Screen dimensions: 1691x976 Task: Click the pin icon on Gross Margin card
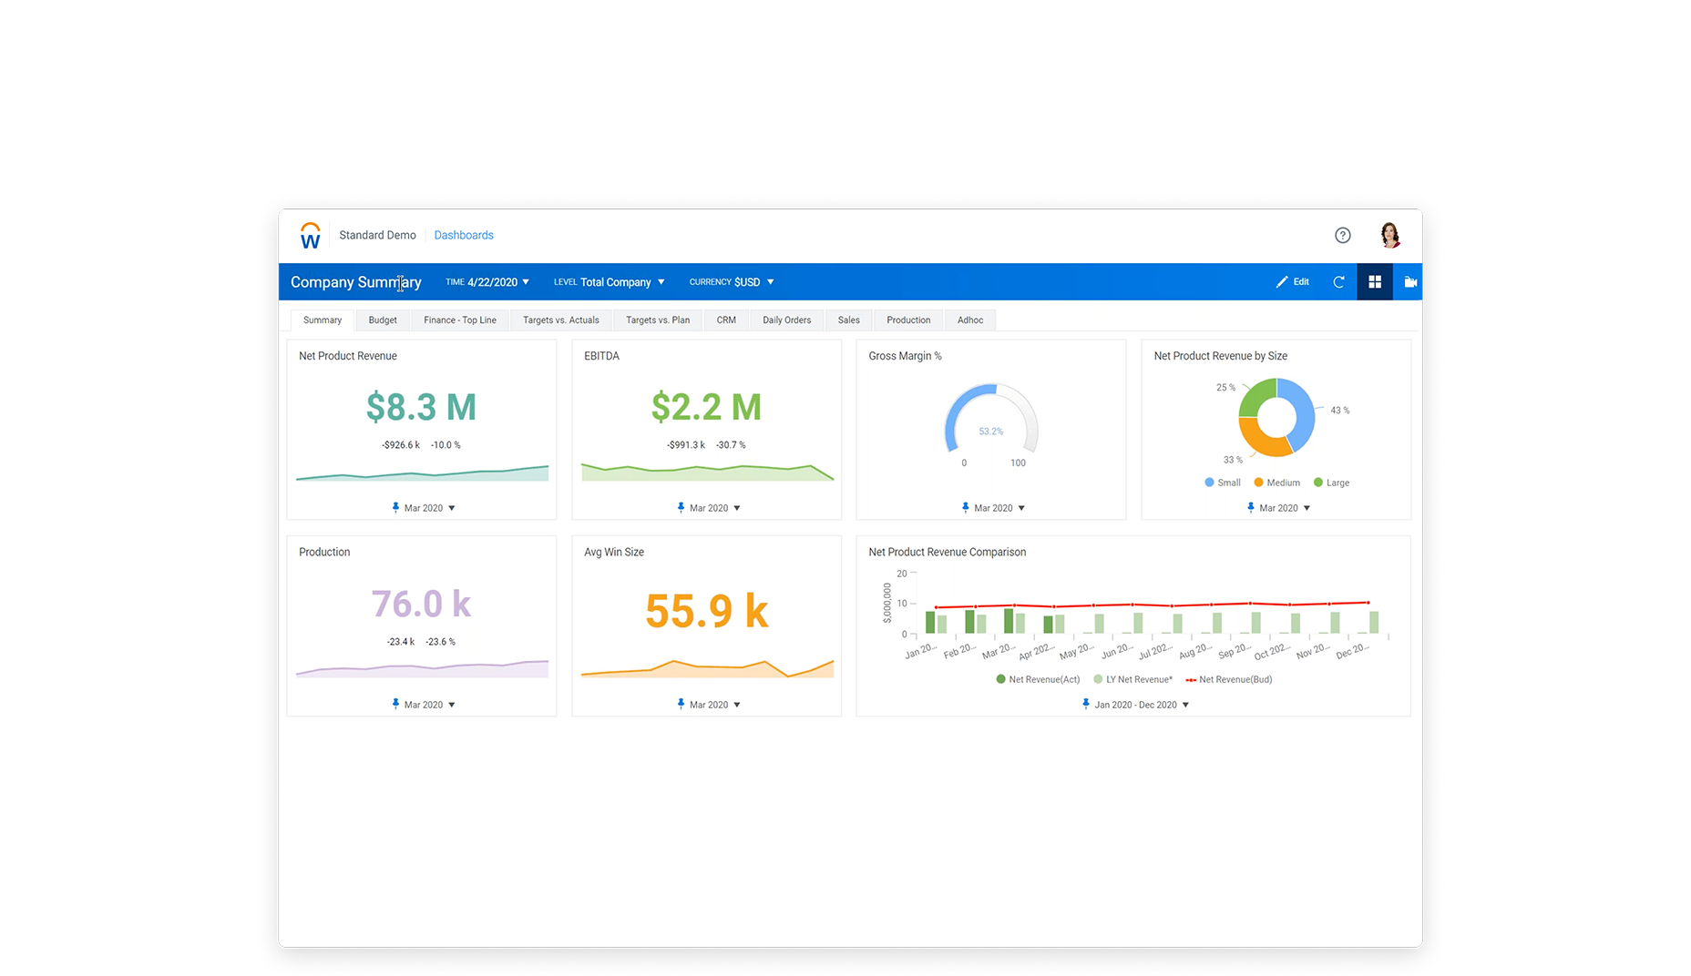[x=966, y=508]
